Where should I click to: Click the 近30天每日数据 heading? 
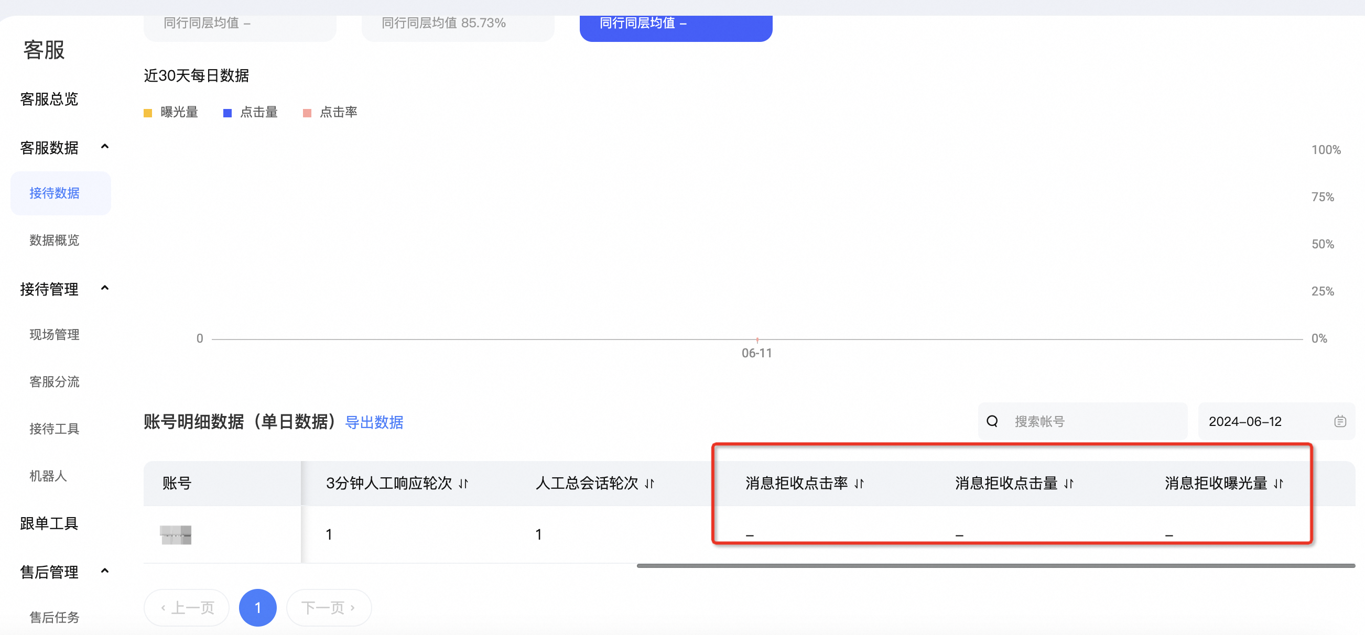click(197, 76)
